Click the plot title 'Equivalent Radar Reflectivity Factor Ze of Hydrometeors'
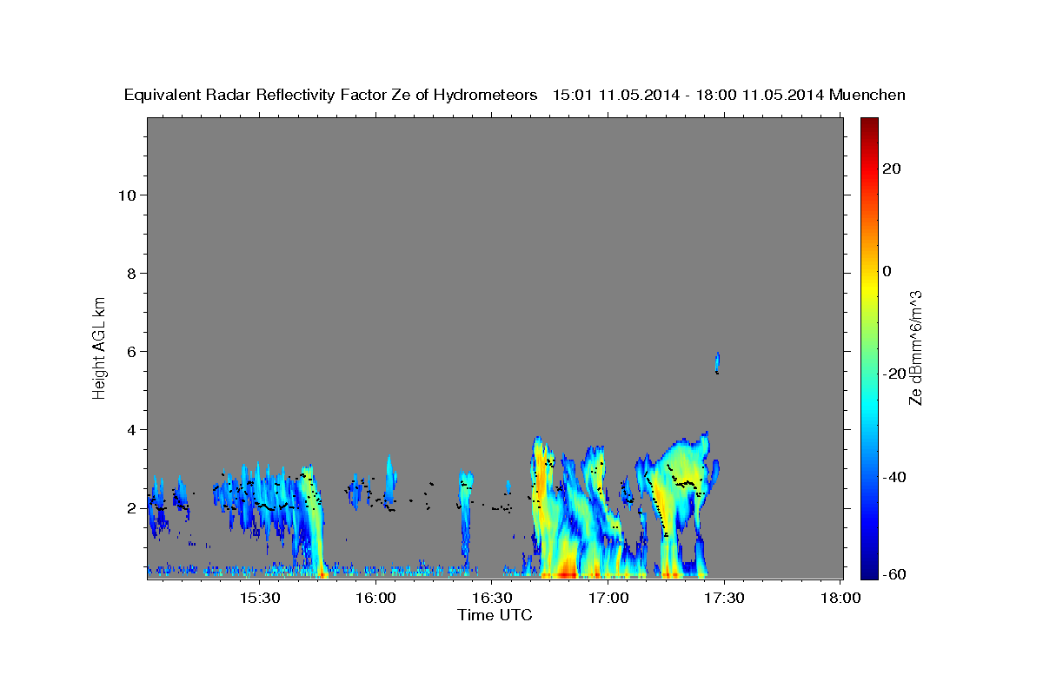Viewport: 1043px width, 695px height. (330, 95)
